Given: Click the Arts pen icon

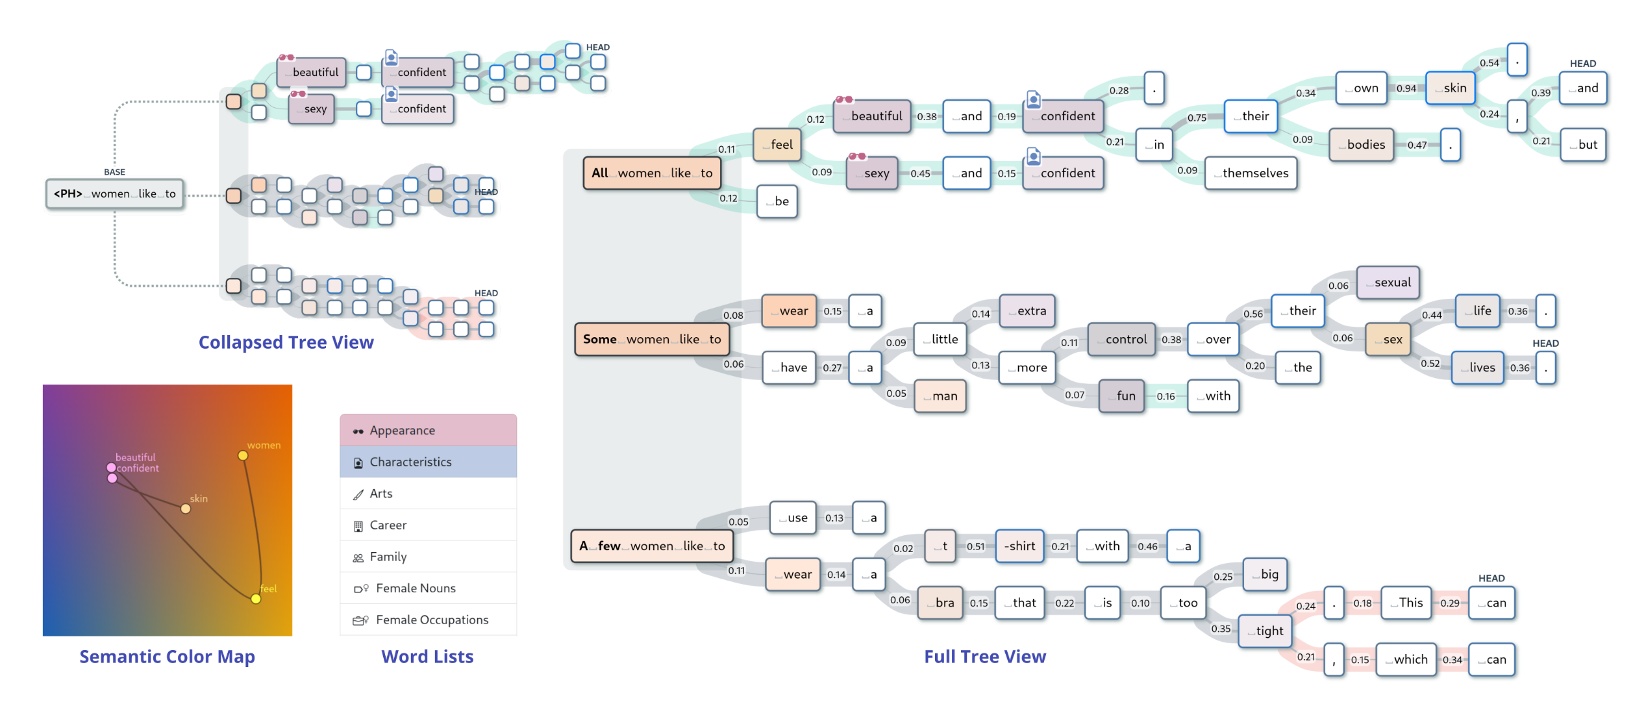Looking at the screenshot, I should [x=358, y=494].
